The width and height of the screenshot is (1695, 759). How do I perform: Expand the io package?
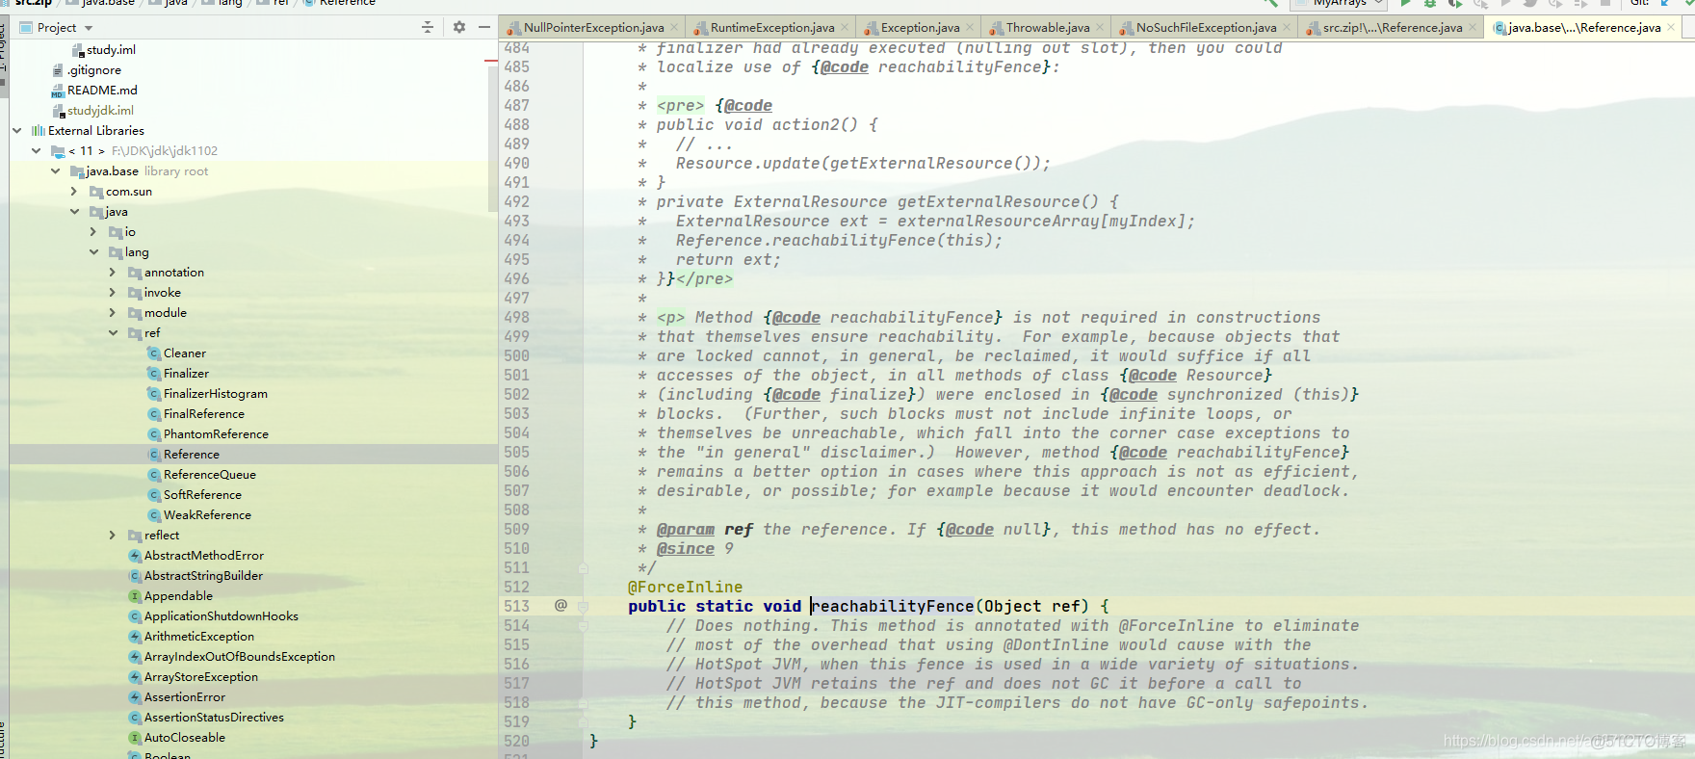coord(94,232)
